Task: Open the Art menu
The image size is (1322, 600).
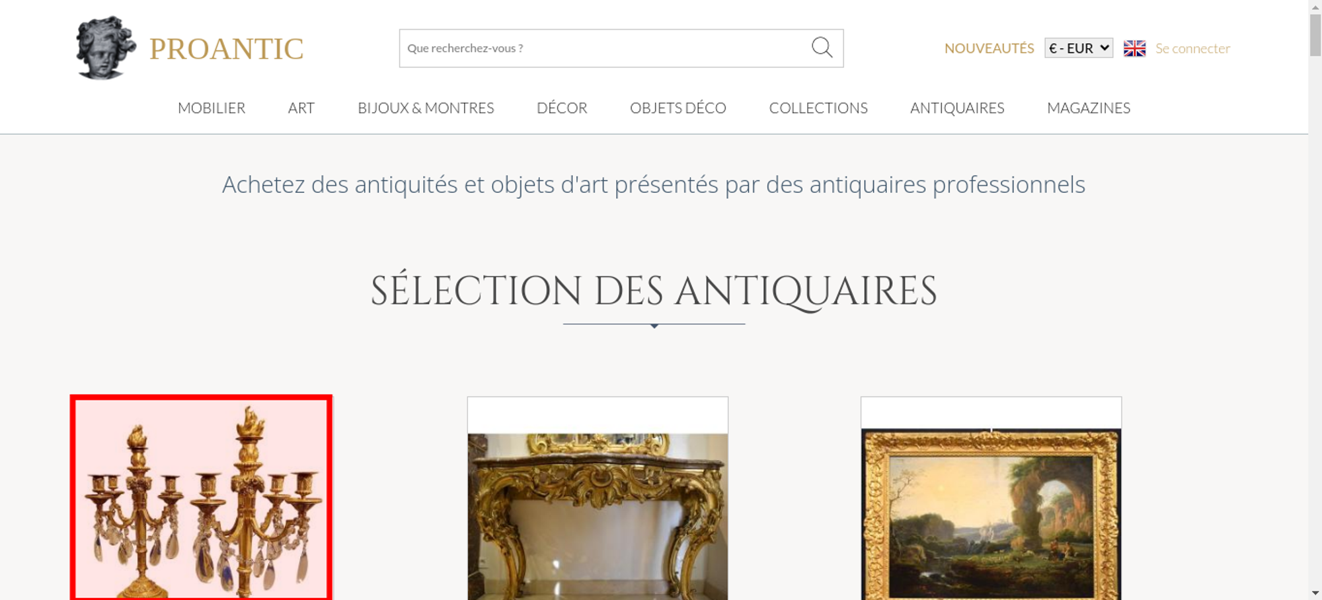Action: coord(301,108)
